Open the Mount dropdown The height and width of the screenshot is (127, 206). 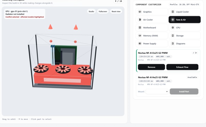[157, 91]
